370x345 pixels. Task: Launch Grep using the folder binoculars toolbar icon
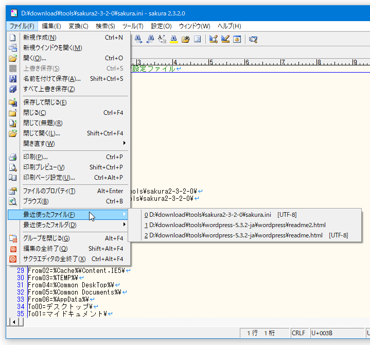click(x=185, y=39)
